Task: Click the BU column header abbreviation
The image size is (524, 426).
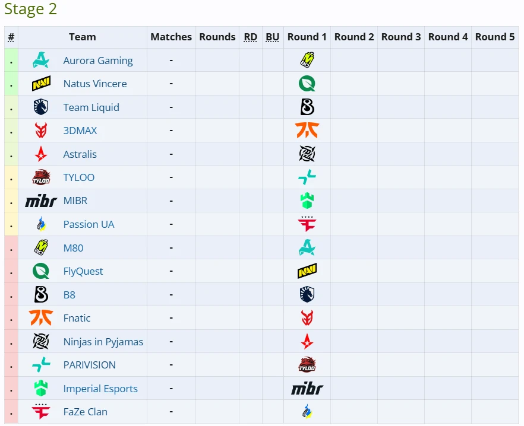Action: pos(273,37)
